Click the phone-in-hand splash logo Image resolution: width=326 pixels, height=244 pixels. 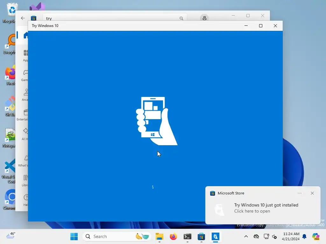pos(157,121)
